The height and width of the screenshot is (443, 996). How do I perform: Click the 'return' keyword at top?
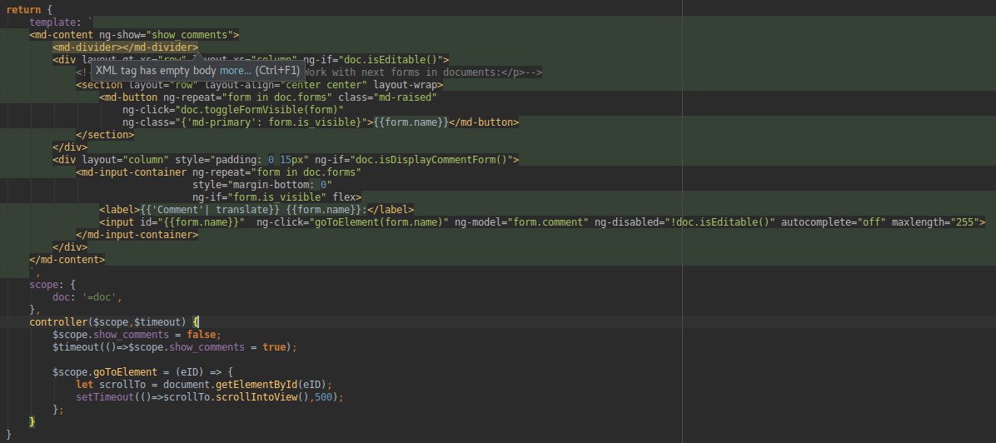coord(23,10)
